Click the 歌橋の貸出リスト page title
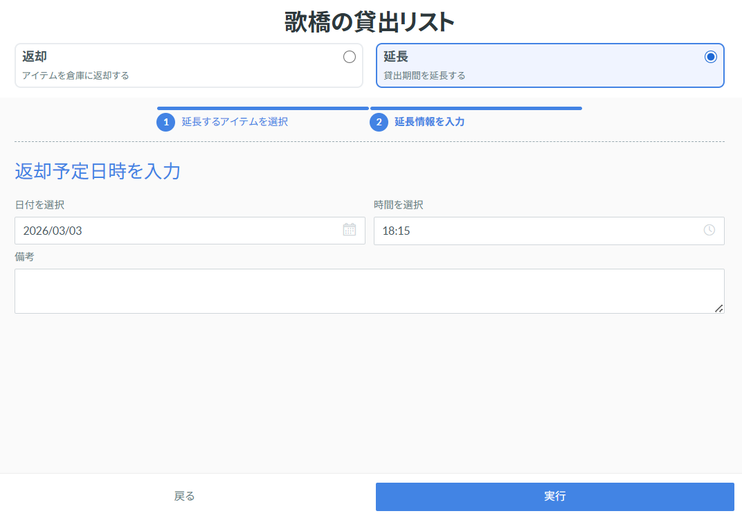742x518 pixels. 370,22
